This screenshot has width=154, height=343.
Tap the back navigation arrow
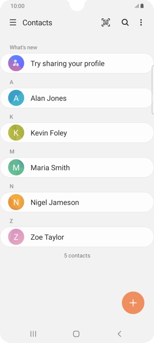pyautogui.click(x=119, y=334)
